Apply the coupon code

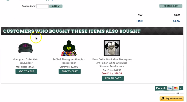tap(56, 6)
